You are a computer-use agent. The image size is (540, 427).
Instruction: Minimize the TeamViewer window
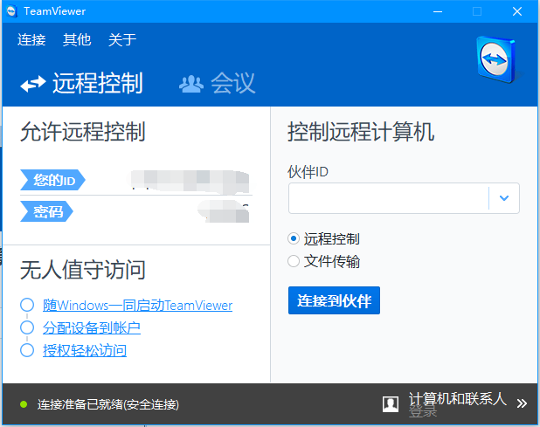coord(438,11)
